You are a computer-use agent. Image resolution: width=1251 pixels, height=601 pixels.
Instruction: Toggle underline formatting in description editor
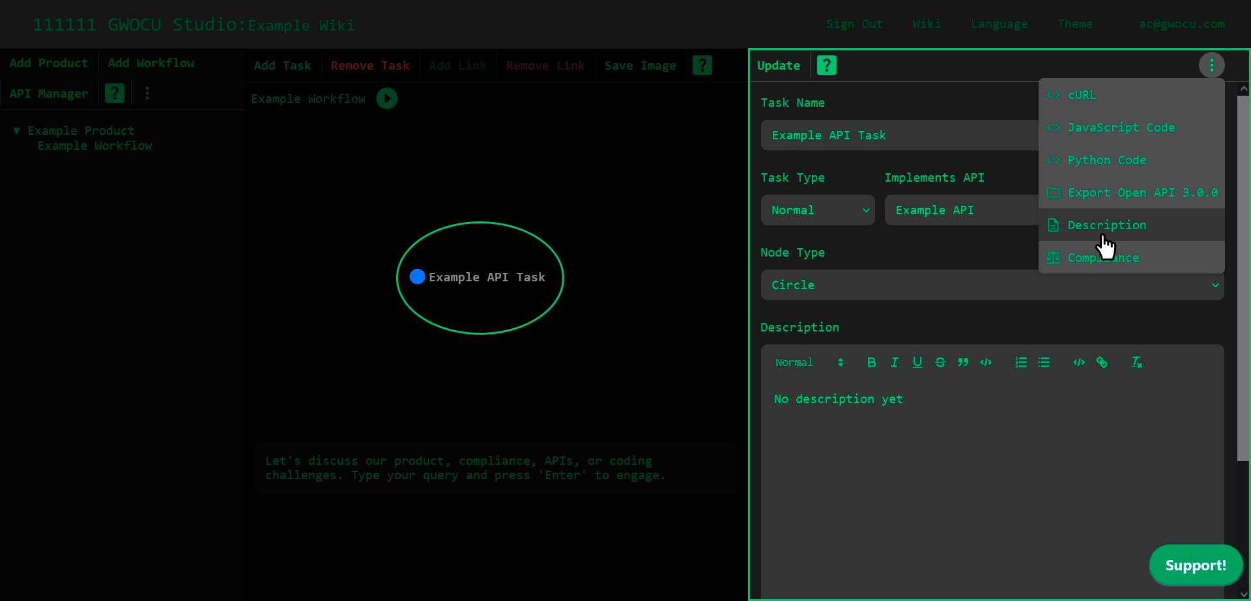[917, 362]
